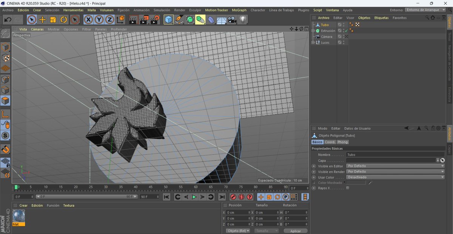
Task: Open Usar Color dropdown
Action: (x=396, y=177)
